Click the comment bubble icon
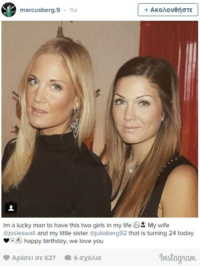The width and height of the screenshot is (200, 266). coord(68,258)
